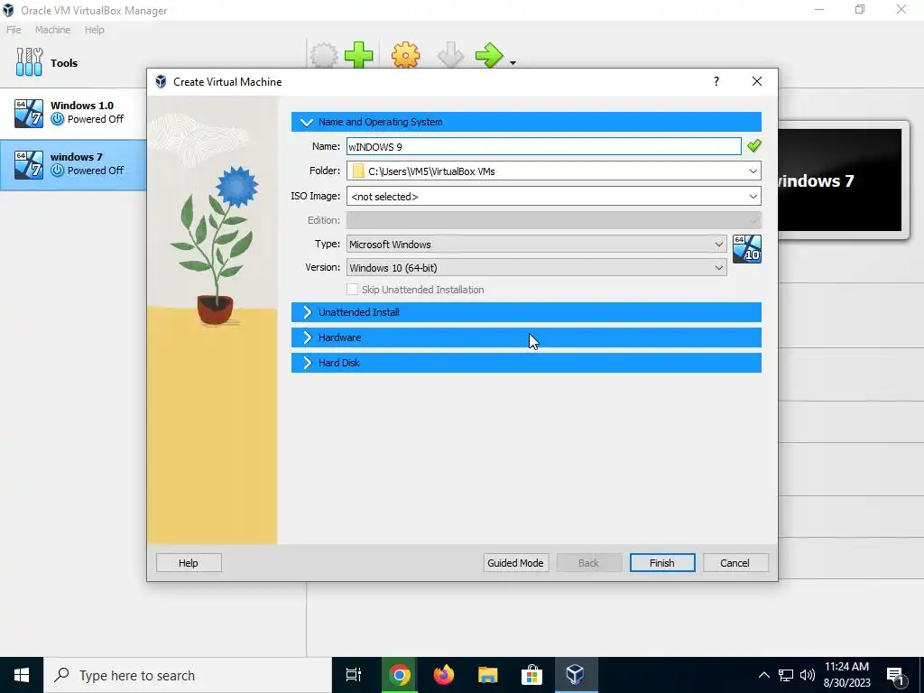This screenshot has height=693, width=924.
Task: Click the dialog question mark help icon
Action: point(716,81)
